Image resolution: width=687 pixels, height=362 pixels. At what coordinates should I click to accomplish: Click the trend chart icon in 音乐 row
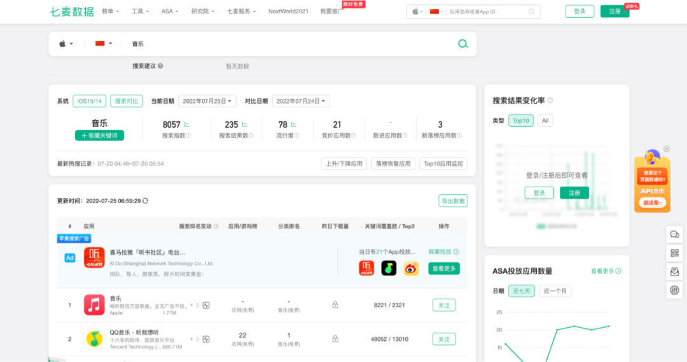click(x=206, y=305)
